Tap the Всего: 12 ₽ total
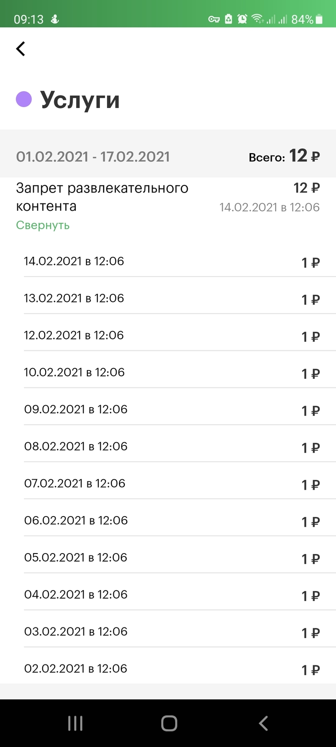336x747 pixels. click(x=284, y=157)
